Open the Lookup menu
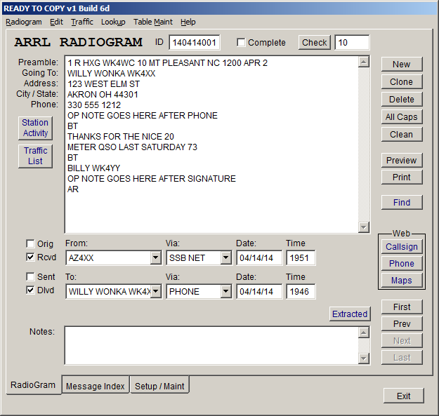 tap(113, 22)
